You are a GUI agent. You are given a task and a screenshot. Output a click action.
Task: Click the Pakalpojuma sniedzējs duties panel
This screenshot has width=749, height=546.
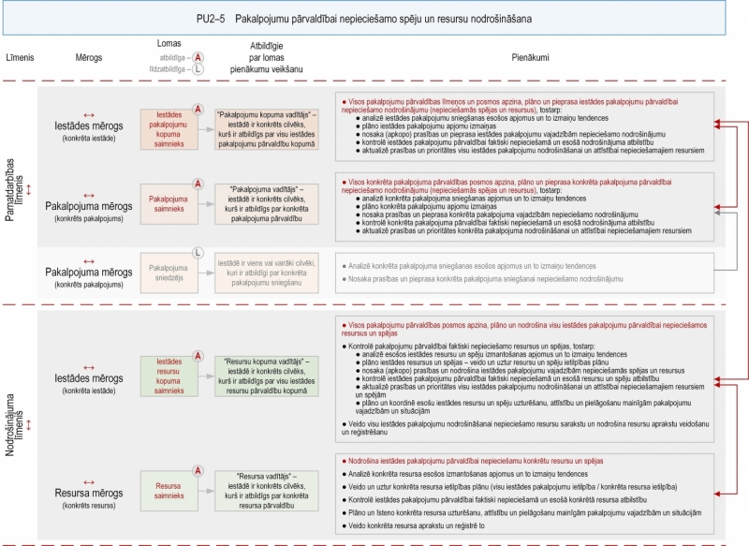[x=524, y=273]
